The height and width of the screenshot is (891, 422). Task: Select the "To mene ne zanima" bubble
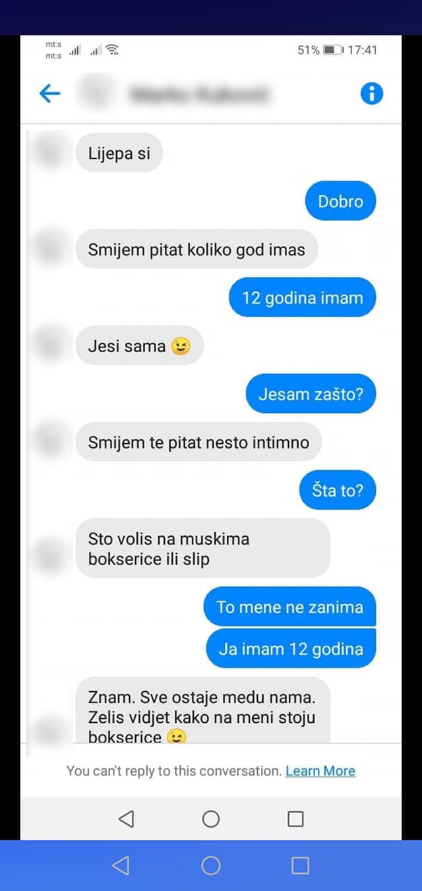[289, 606]
